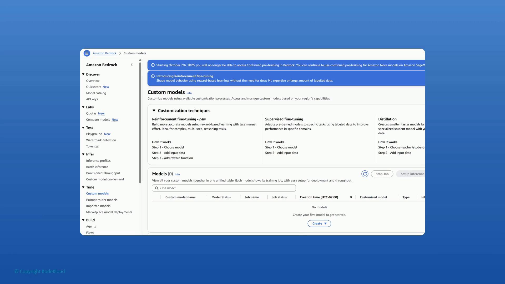Open Inference profiles
The image size is (505, 284).
[98, 161]
